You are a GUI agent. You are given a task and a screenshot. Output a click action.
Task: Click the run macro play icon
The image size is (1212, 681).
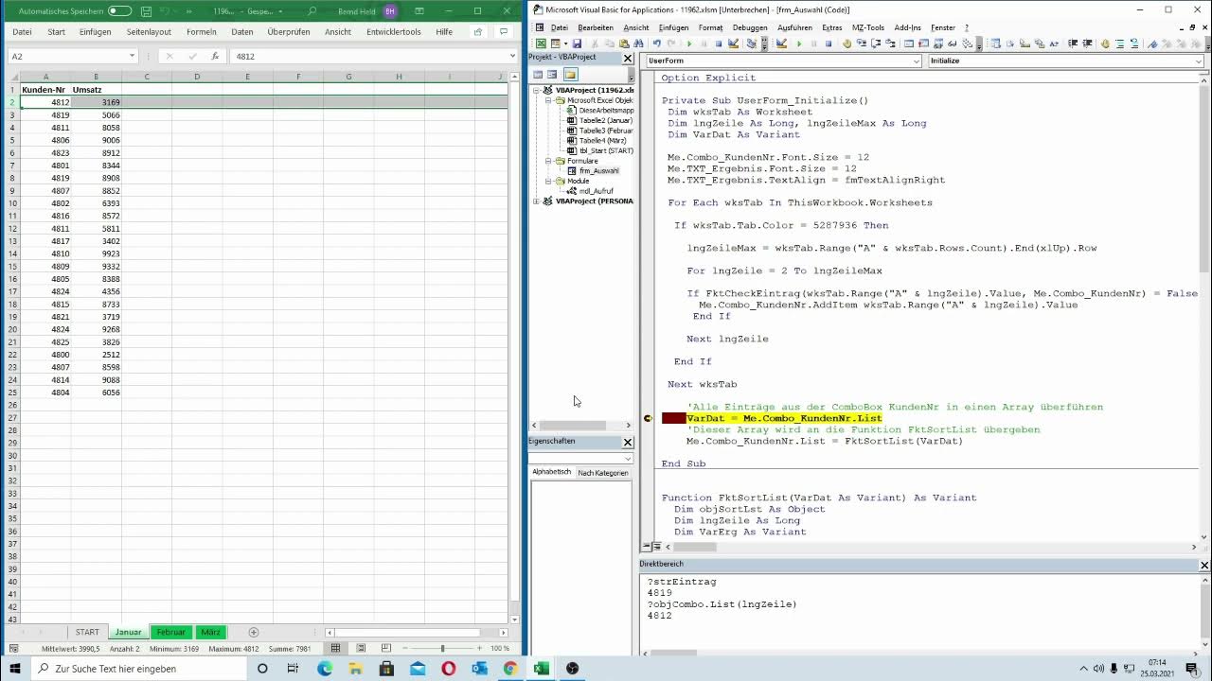(x=689, y=44)
